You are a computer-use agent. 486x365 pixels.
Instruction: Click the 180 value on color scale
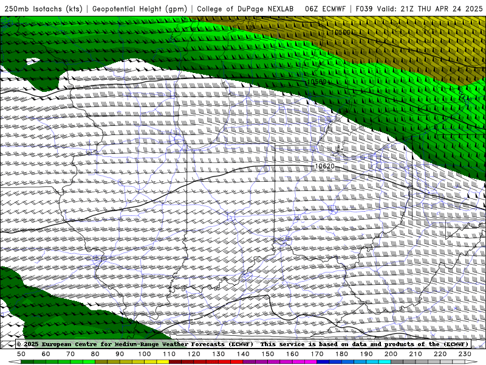tap(341, 354)
